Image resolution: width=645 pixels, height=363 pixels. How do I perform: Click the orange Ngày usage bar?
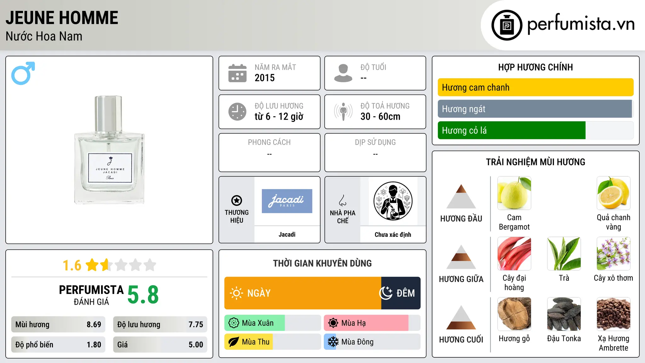coord(303,293)
